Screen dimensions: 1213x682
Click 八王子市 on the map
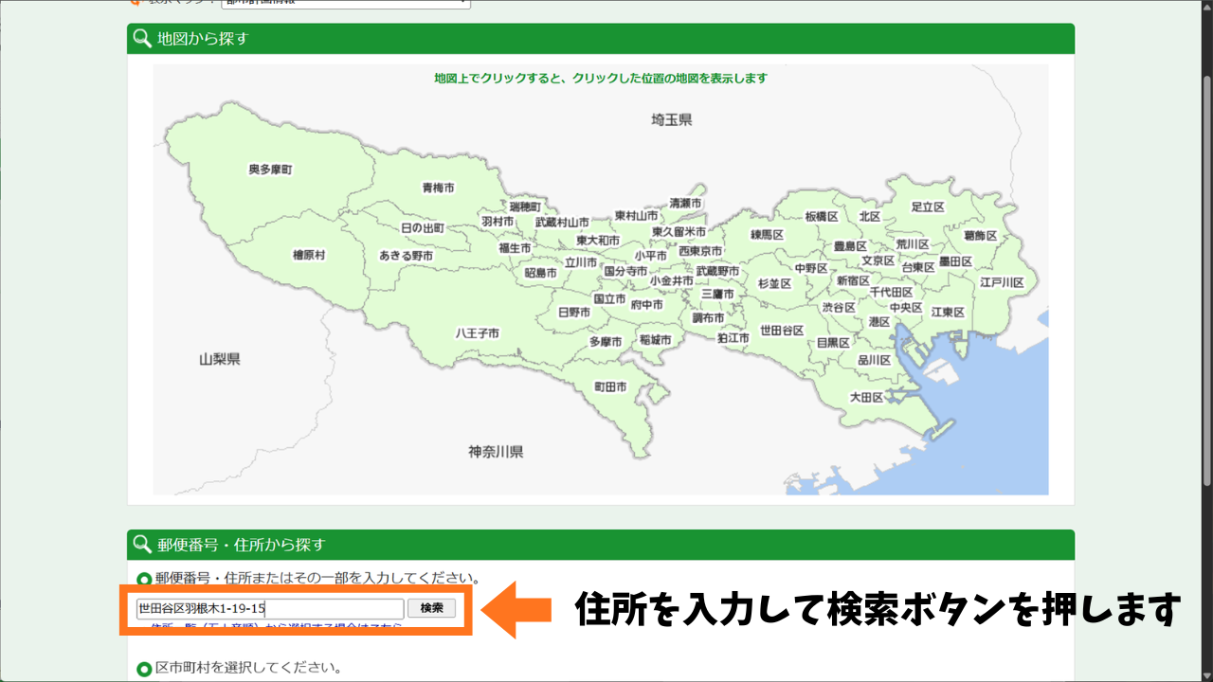point(476,332)
